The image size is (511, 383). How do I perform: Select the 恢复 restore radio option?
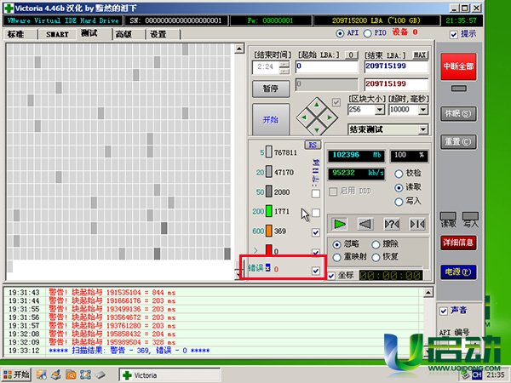(376, 257)
